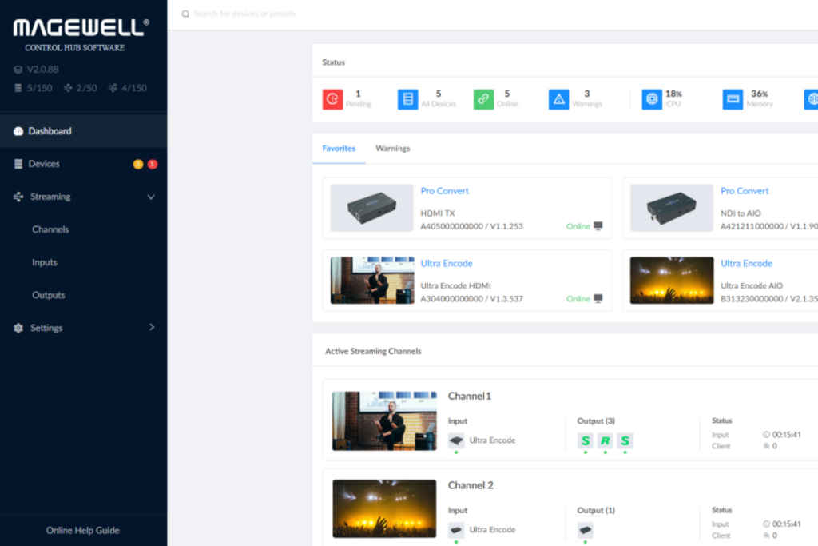The image size is (818, 546).
Task: Click the green Online link icon
Action: click(x=483, y=99)
